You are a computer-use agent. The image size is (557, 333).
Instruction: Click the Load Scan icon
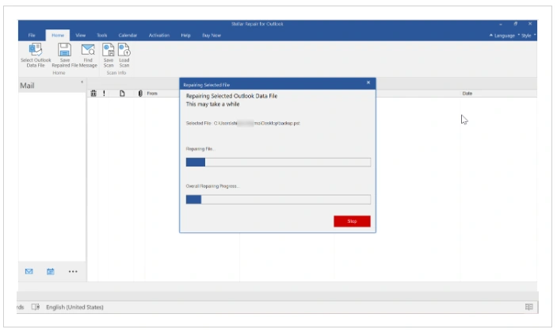pyautogui.click(x=124, y=50)
